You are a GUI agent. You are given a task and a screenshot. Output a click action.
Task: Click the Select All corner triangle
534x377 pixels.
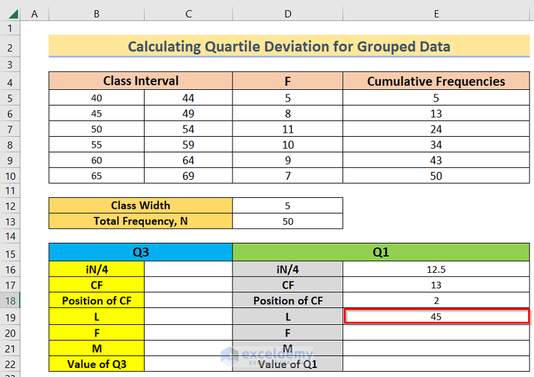pos(13,14)
